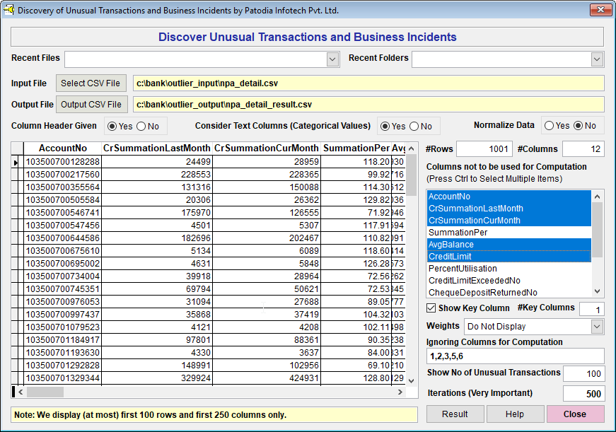
Task: Toggle the Show Key Column checkbox
Action: coord(431,308)
